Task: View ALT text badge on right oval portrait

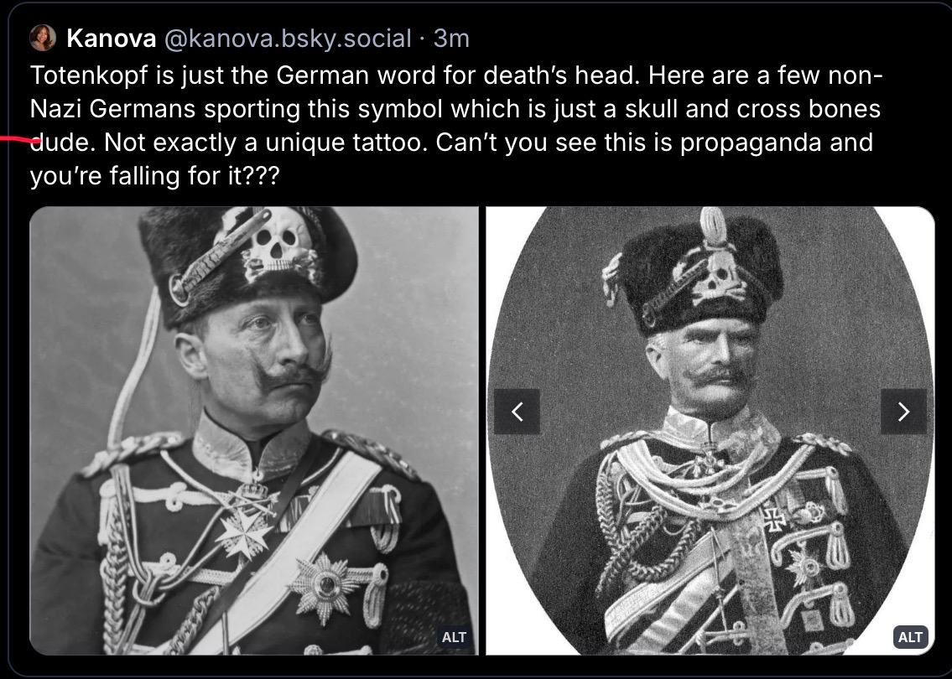Action: pyautogui.click(x=910, y=637)
